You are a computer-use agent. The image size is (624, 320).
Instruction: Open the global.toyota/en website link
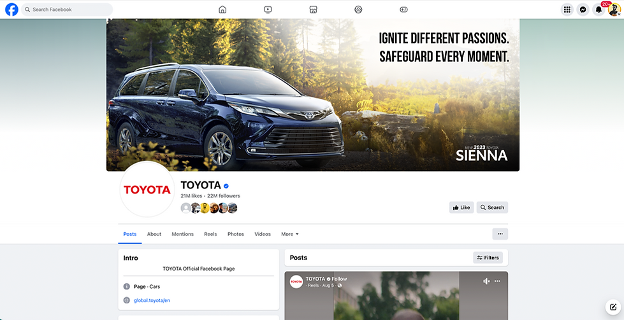tap(152, 300)
